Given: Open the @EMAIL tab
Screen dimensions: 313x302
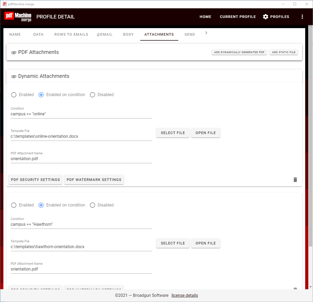Looking at the screenshot, I should point(105,34).
